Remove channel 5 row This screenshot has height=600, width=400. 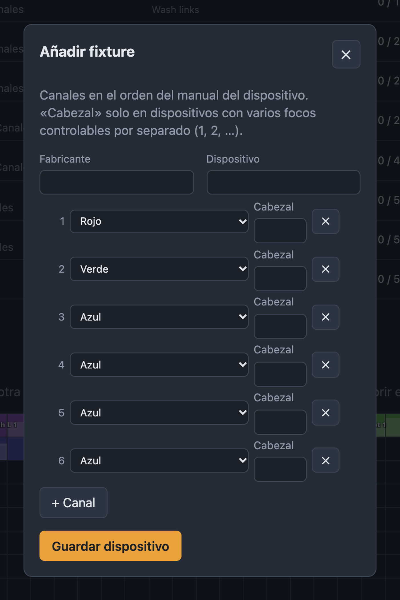click(325, 413)
